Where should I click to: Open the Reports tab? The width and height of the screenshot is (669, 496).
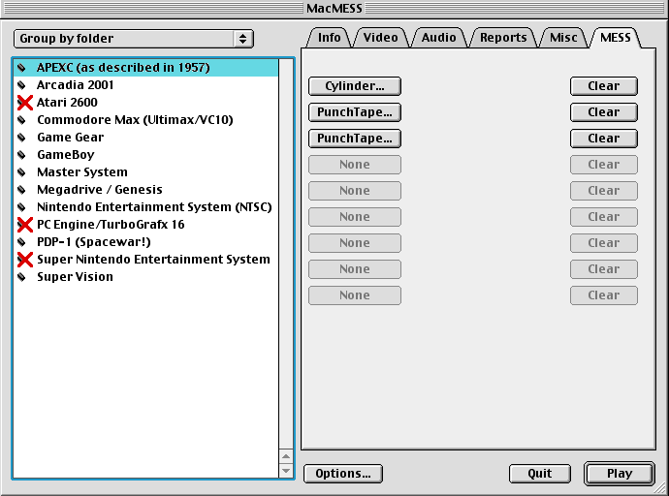503,38
